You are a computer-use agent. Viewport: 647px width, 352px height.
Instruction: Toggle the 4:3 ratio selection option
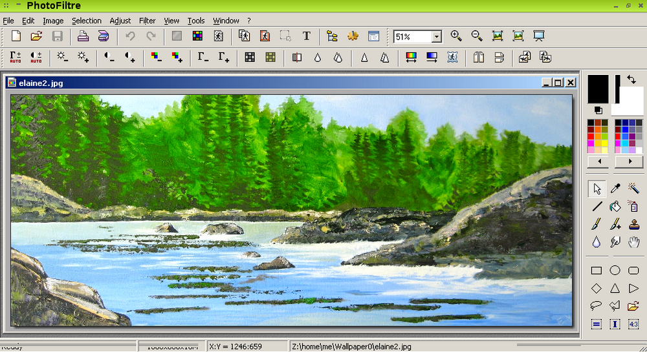click(x=633, y=324)
